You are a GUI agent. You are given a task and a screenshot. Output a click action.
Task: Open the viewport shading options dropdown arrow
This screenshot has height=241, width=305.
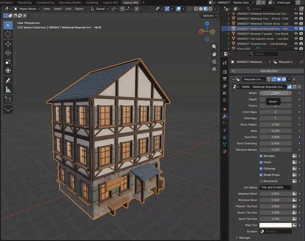pyautogui.click(x=215, y=9)
